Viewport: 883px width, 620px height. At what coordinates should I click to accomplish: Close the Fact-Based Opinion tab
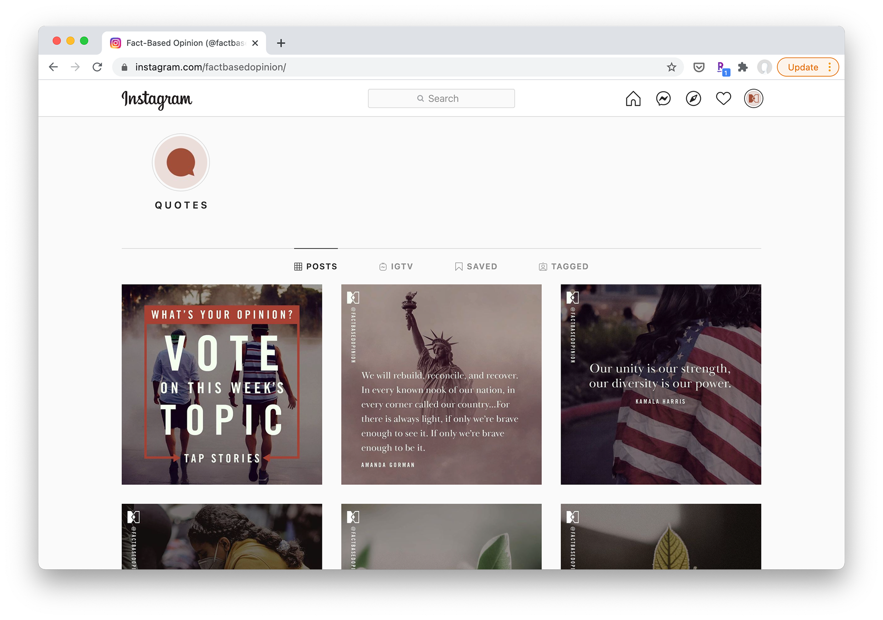click(255, 43)
